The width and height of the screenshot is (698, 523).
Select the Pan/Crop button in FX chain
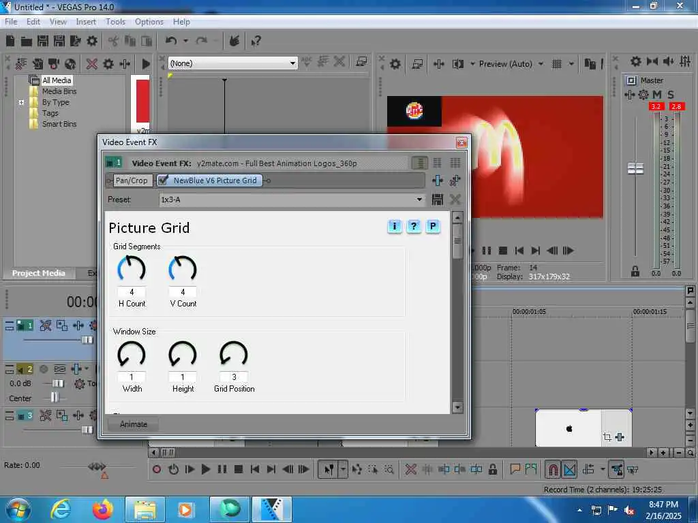(x=132, y=180)
